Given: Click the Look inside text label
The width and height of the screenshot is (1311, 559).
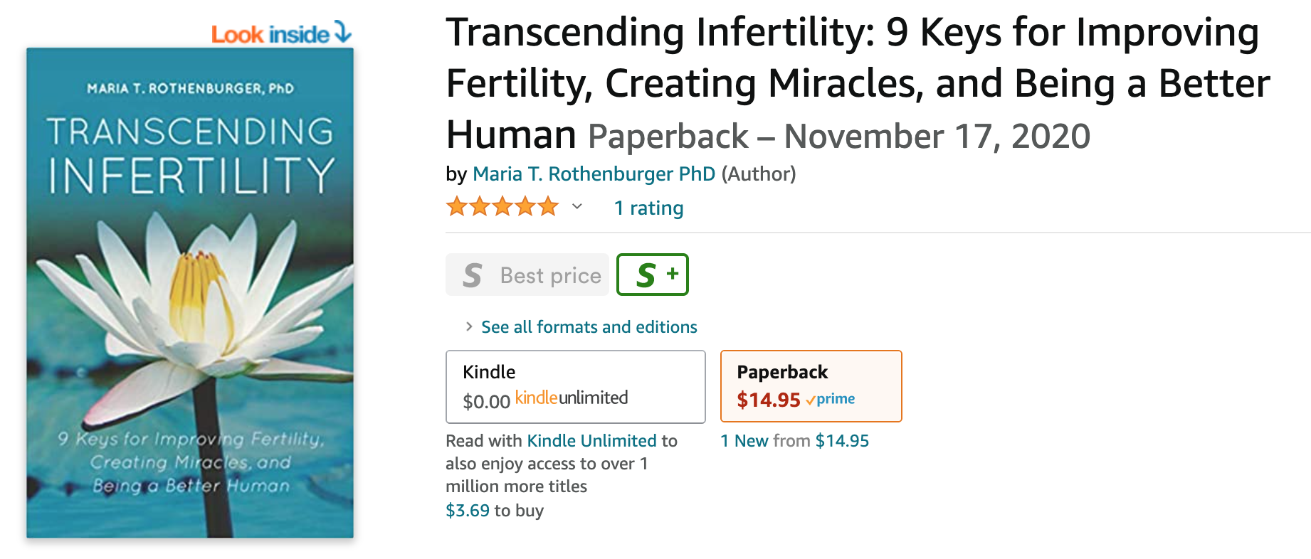Looking at the screenshot, I should point(270,34).
